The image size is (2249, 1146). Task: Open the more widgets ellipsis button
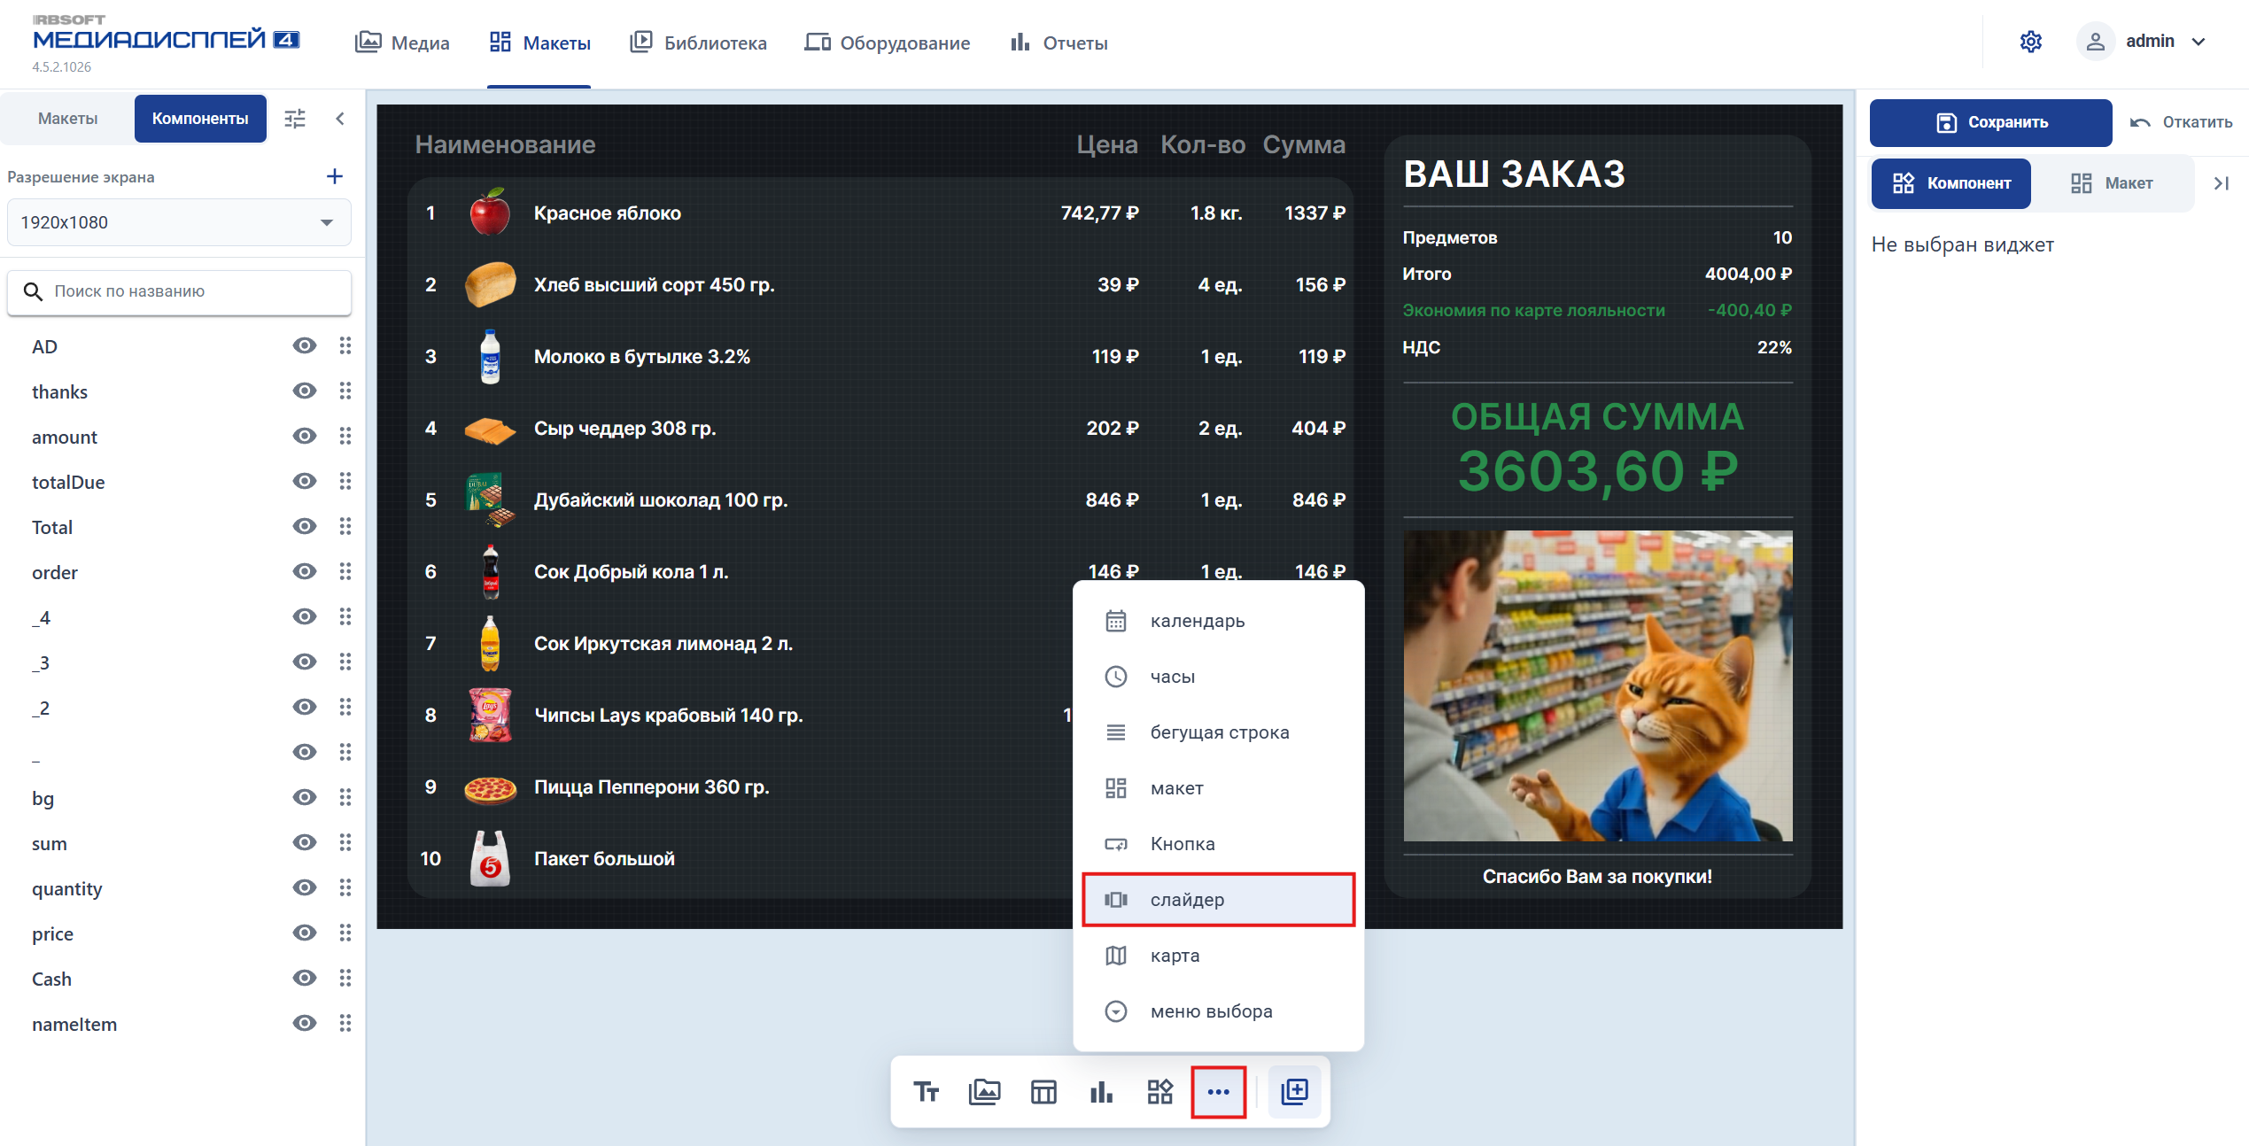[x=1219, y=1092]
